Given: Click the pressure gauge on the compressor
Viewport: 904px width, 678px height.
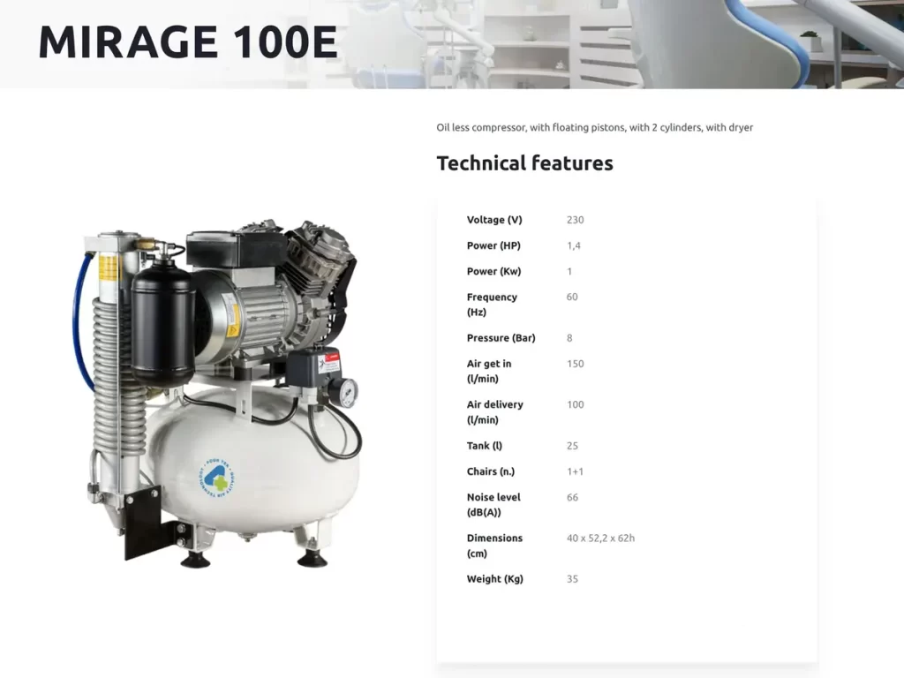Looking at the screenshot, I should point(347,392).
